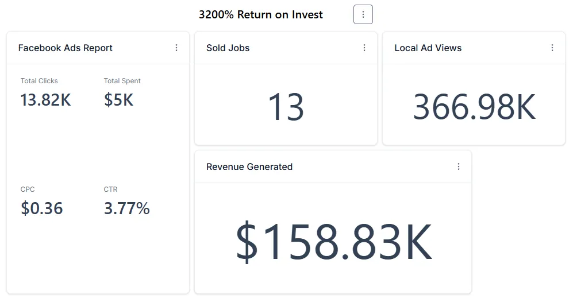Click the $158.83K revenue figure
The height and width of the screenshot is (306, 573).
[x=333, y=242]
